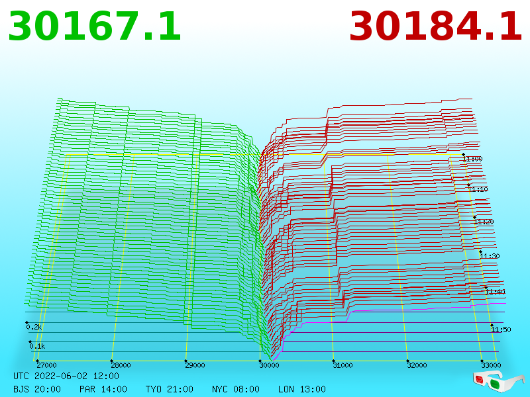The image size is (530, 397).
Task: Click the 11:30 time axis marker
Action: [x=490, y=256]
